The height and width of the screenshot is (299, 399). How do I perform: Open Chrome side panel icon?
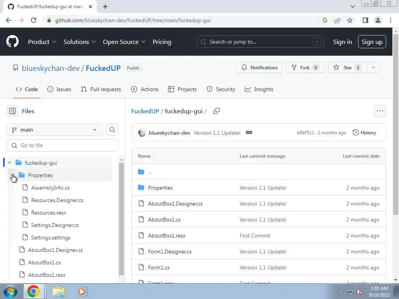[365, 20]
